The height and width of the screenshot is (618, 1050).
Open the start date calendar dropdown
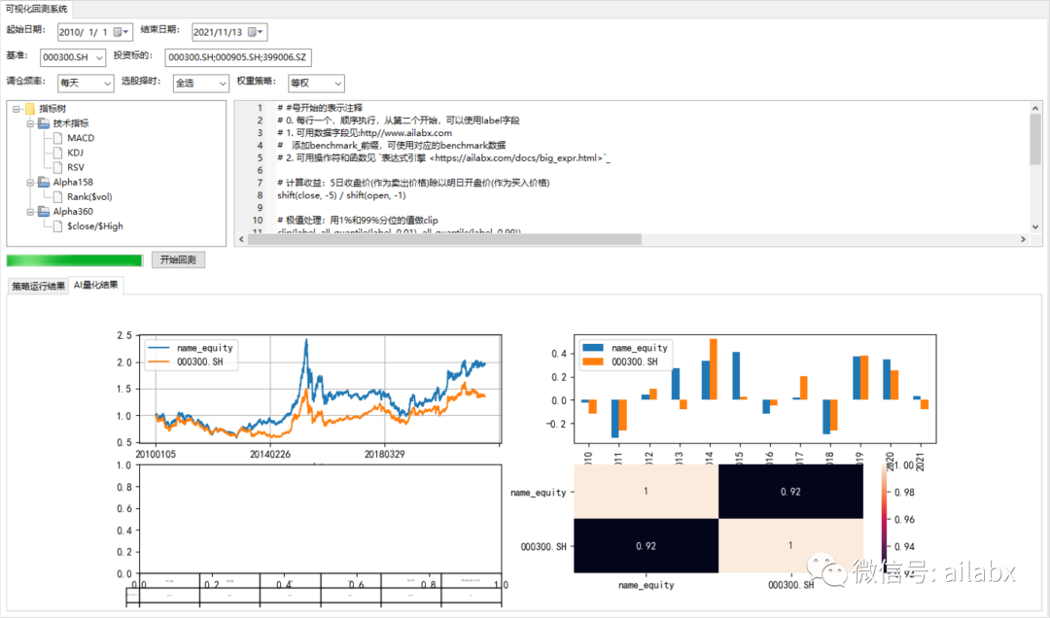click(x=122, y=32)
